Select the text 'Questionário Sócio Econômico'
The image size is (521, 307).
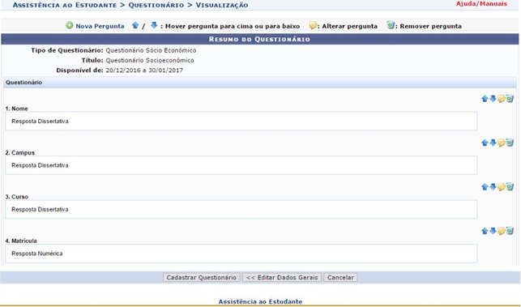pos(151,50)
